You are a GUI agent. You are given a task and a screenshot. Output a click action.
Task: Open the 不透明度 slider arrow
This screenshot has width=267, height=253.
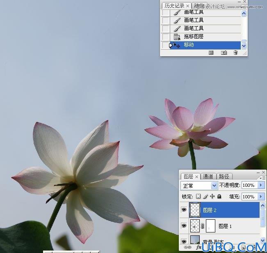click(x=261, y=185)
